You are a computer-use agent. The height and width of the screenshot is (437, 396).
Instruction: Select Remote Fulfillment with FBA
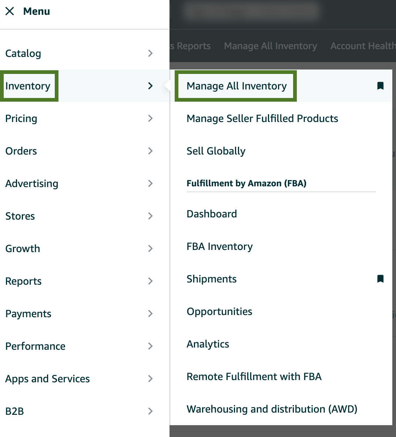coord(254,376)
